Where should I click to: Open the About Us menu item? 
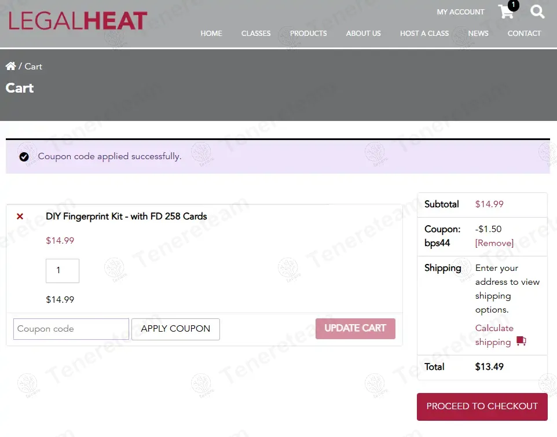coord(364,34)
